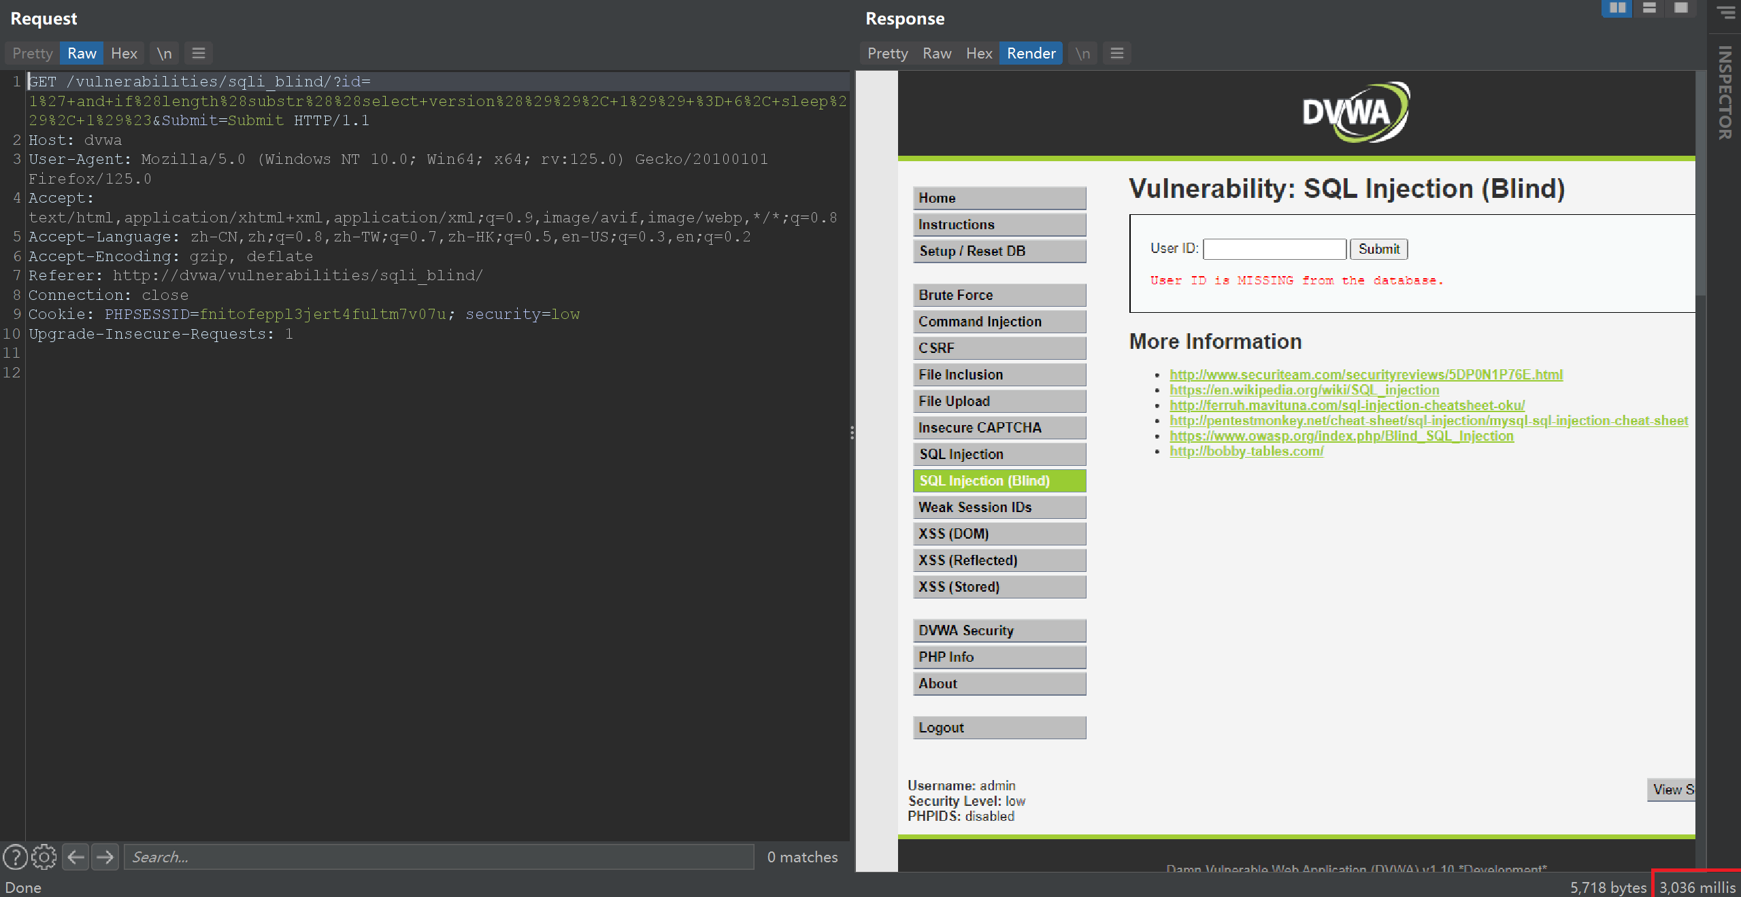
Task: Click the back arrow search navigation
Action: coord(76,857)
